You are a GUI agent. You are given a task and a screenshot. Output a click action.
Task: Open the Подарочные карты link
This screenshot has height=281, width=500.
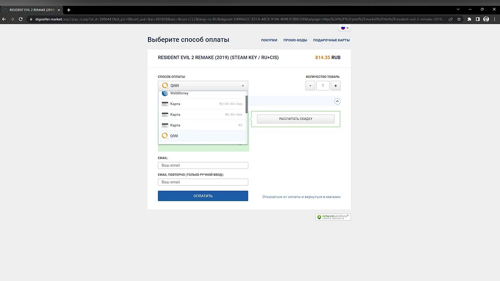coord(331,40)
